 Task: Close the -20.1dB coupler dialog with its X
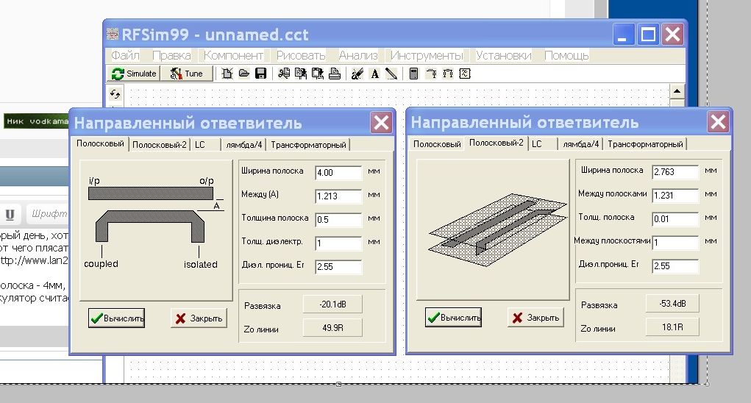coord(381,123)
